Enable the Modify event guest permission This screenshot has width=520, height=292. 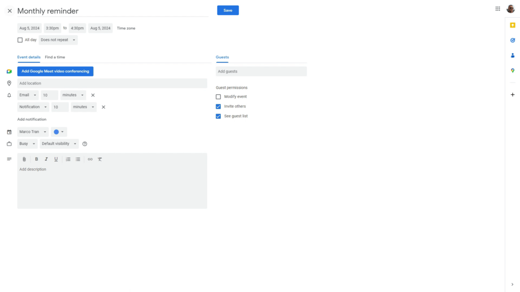coord(218,96)
